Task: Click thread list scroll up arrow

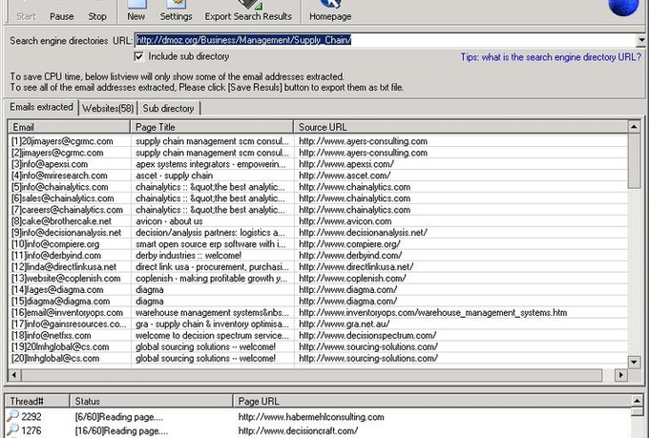Action: click(637, 401)
